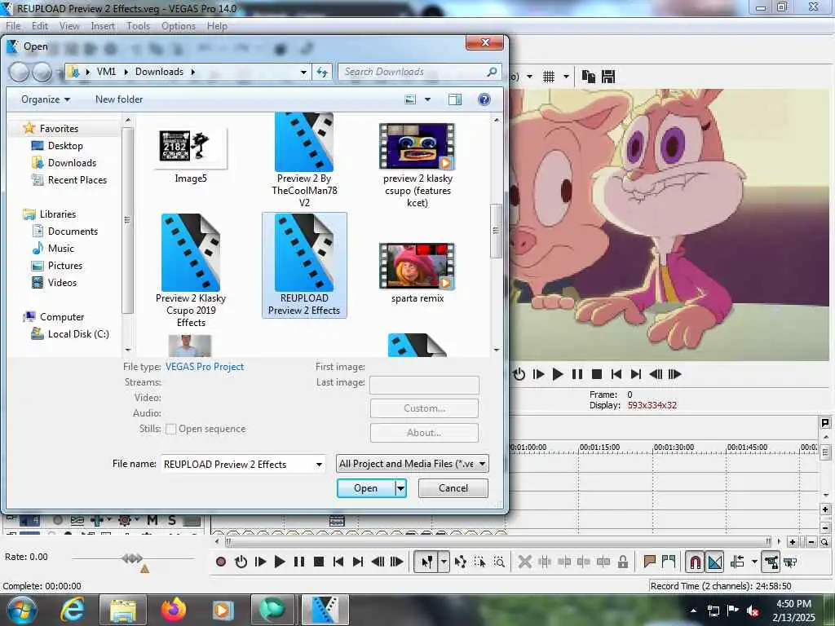Click the About... button
The height and width of the screenshot is (626, 835).
pos(424,433)
